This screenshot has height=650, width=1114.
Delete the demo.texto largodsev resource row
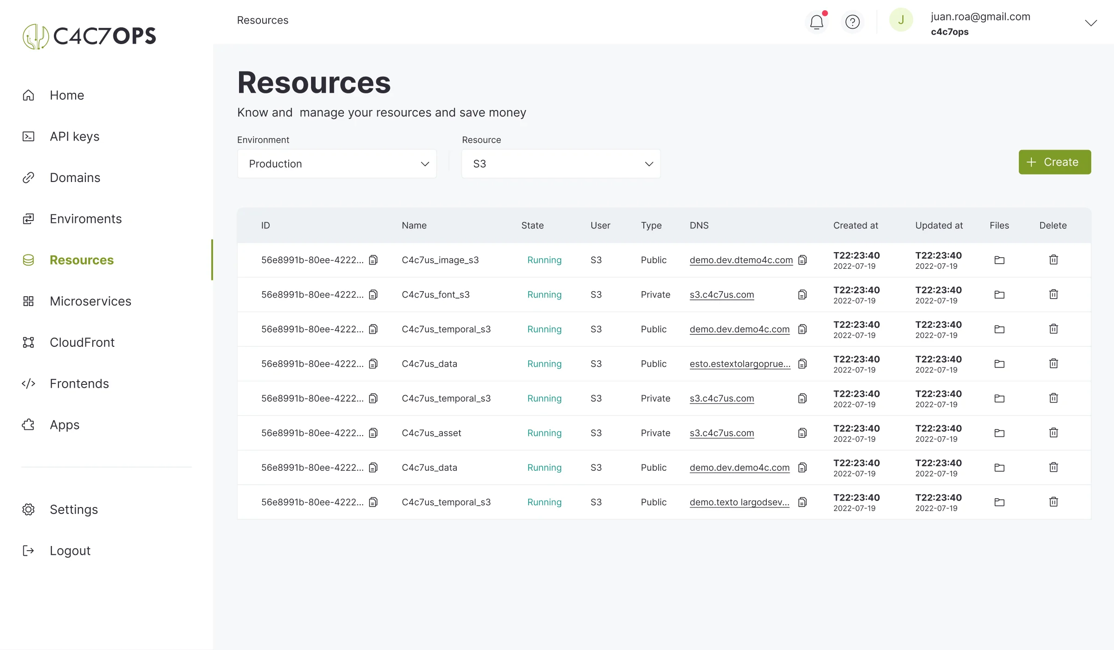1054,501
